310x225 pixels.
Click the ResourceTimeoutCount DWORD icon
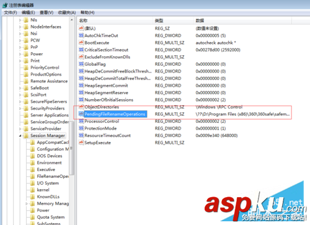pyautogui.click(x=81, y=135)
